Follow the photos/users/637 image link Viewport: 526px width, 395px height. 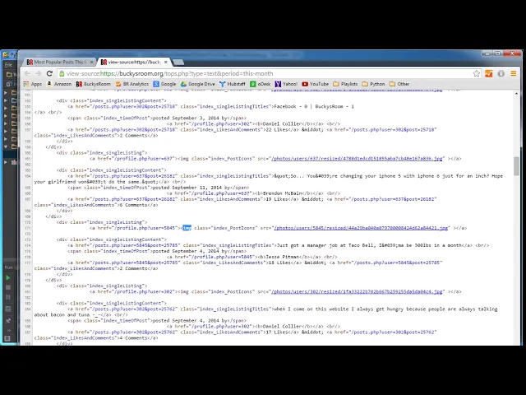point(357,159)
